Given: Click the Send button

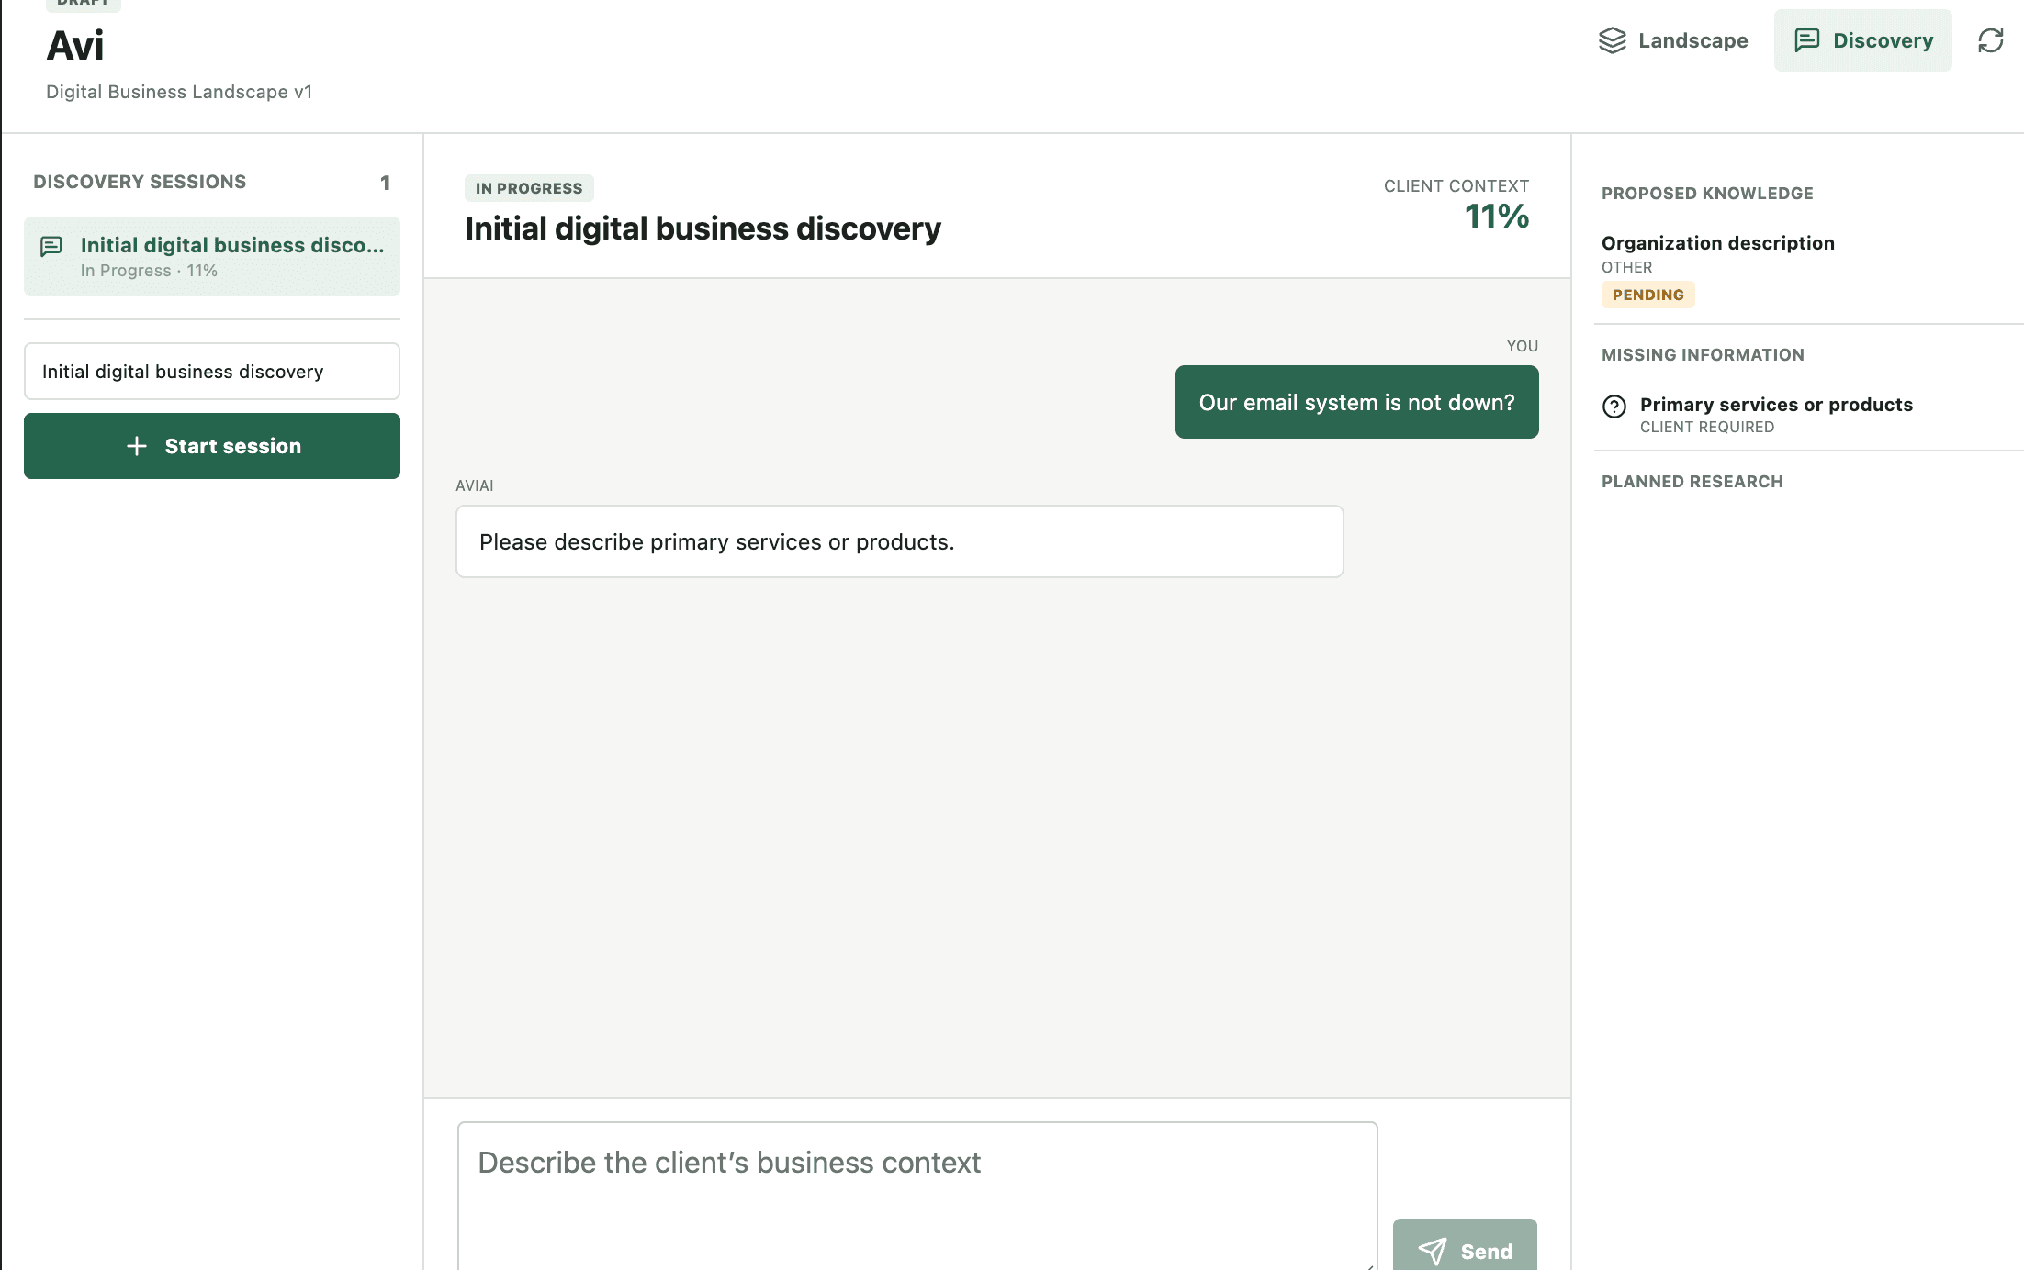Looking at the screenshot, I should [x=1464, y=1245].
